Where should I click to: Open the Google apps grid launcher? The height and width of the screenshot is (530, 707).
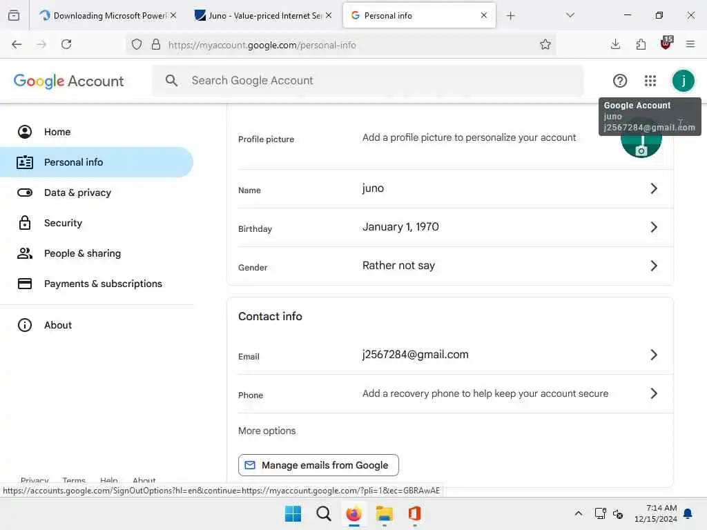tap(650, 81)
